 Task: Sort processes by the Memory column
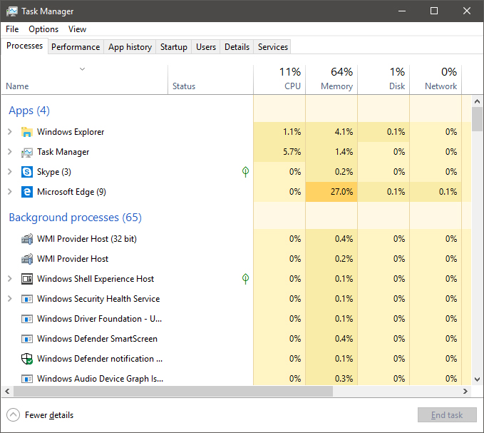pos(331,80)
